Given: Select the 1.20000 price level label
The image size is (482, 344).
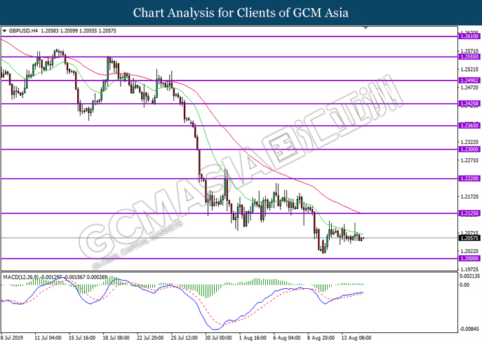Looking at the screenshot, I should tap(469, 259).
